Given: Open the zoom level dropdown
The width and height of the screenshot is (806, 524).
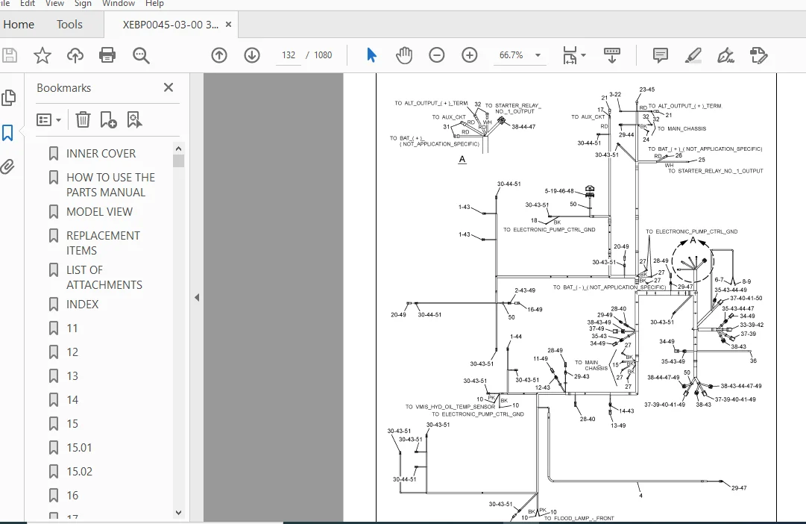Looking at the screenshot, I should [538, 55].
